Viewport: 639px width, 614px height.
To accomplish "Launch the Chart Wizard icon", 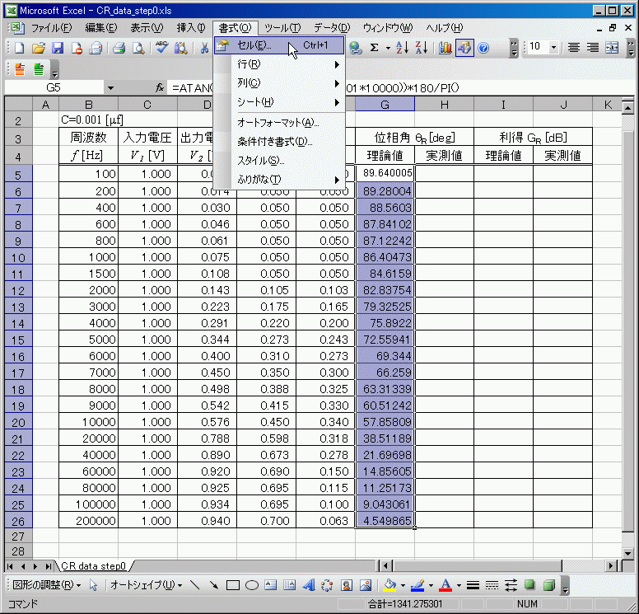I will pos(445,48).
